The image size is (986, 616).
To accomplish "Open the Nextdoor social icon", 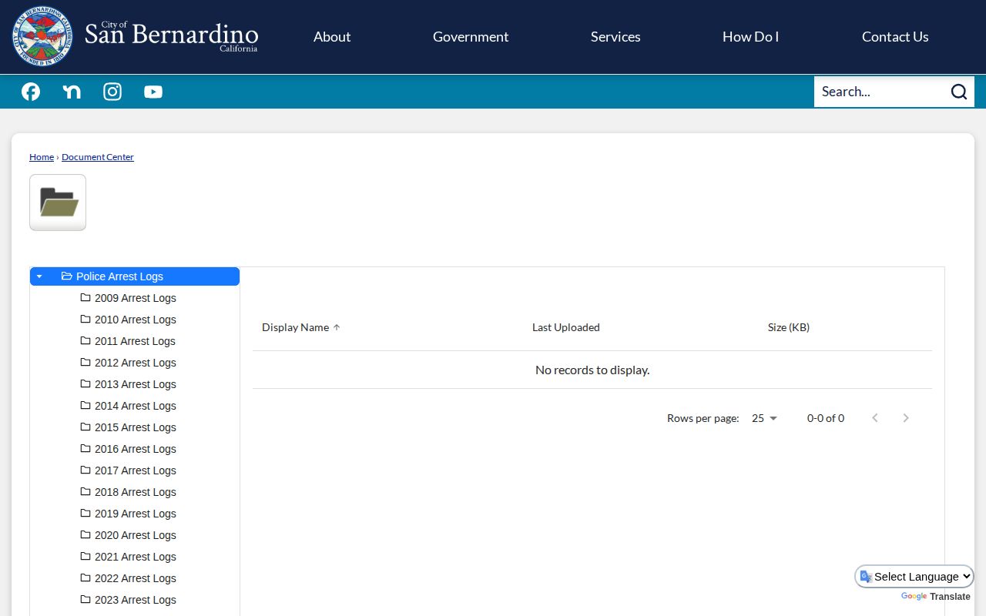I will (x=72, y=92).
